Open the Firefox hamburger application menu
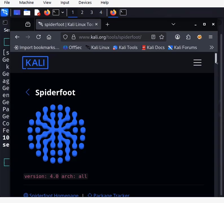 [x=210, y=37]
